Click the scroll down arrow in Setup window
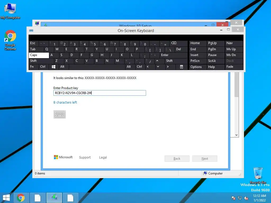This screenshot has width=271, height=203. 236,135
